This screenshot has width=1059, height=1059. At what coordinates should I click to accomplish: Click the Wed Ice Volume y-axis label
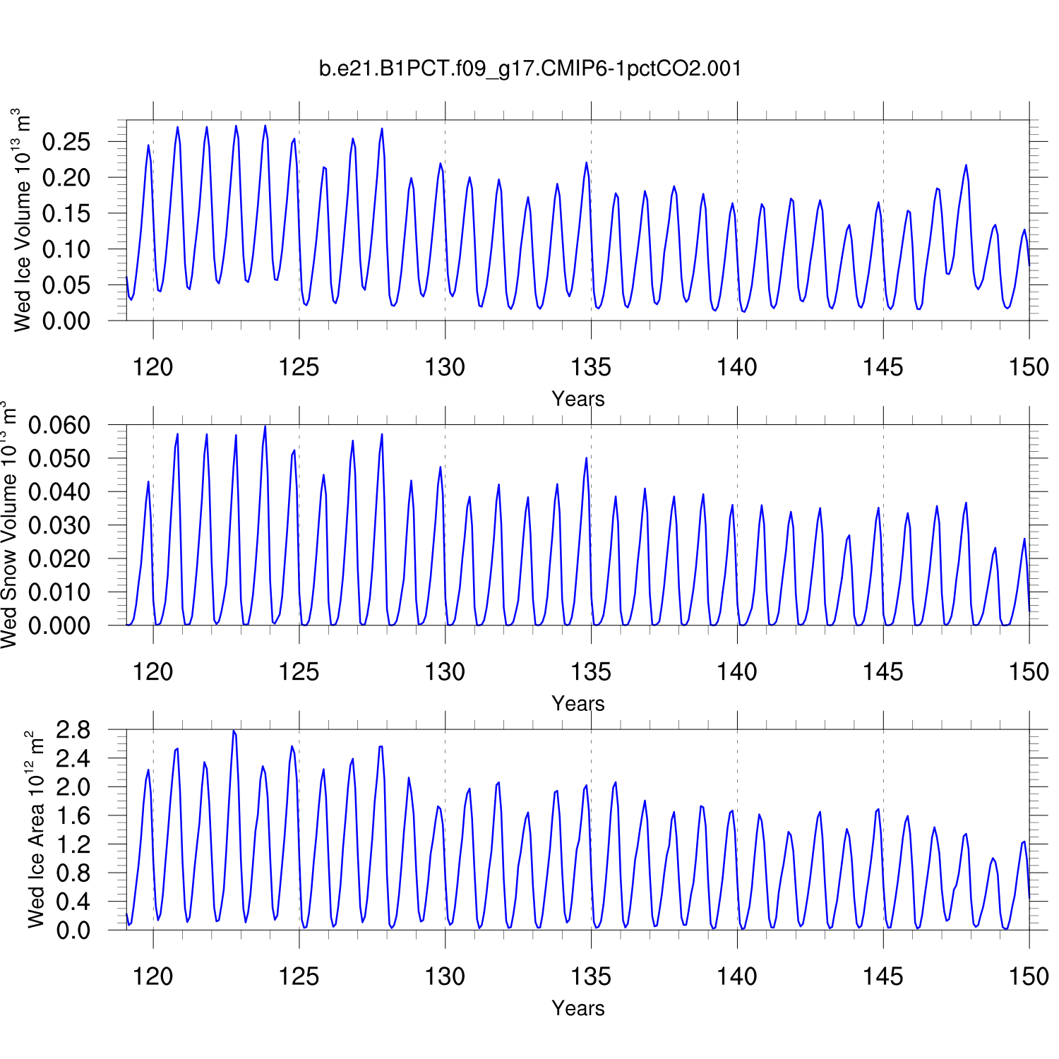click(23, 220)
